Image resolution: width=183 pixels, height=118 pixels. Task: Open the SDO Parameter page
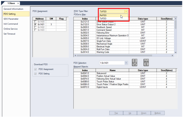(11, 19)
